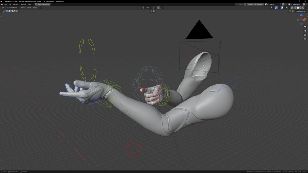The width and height of the screenshot is (308, 173).
Task: Toggle viewport gizmos display
Action: click(276, 8)
